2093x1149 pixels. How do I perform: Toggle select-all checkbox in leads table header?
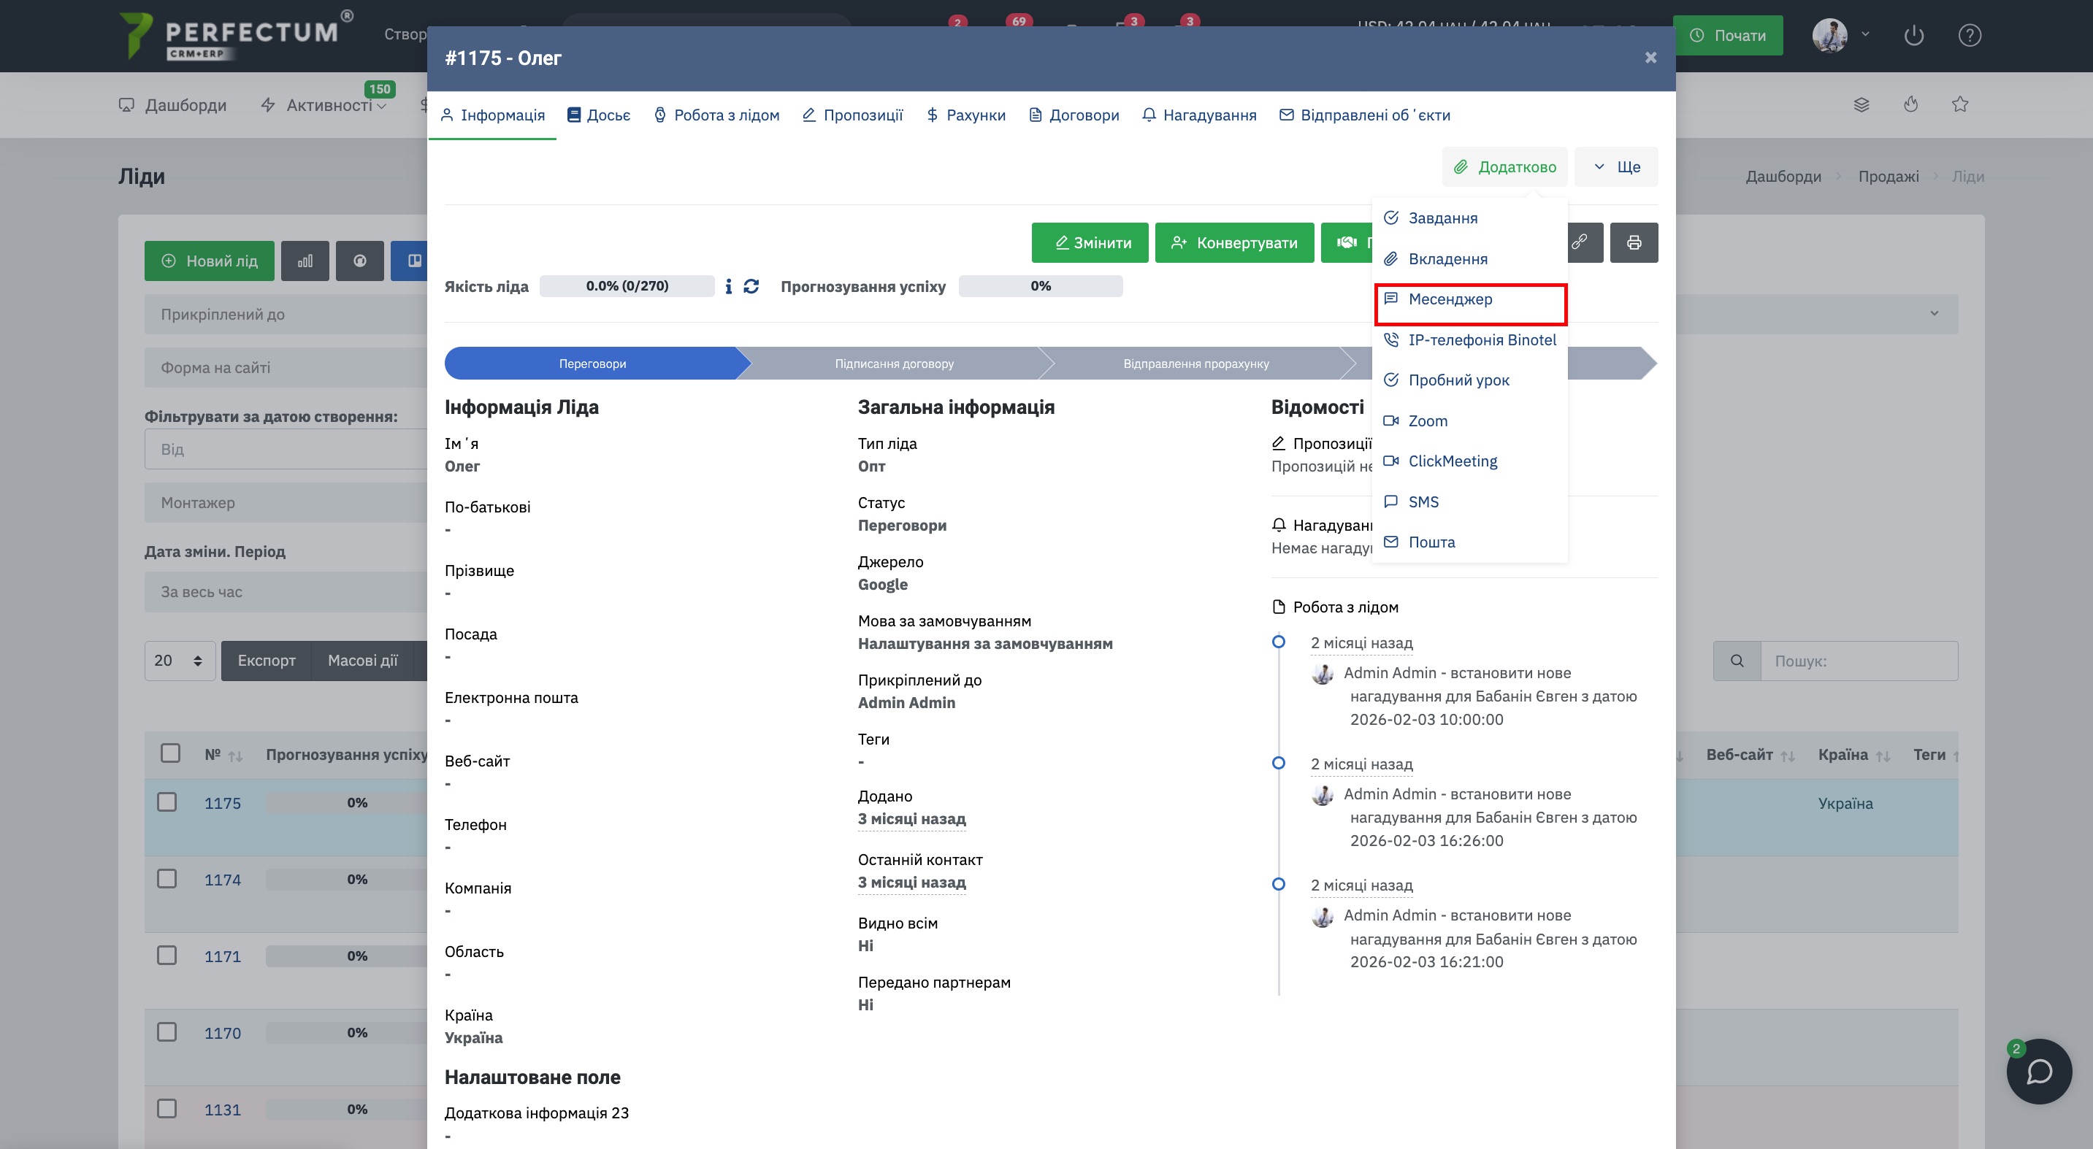(171, 753)
